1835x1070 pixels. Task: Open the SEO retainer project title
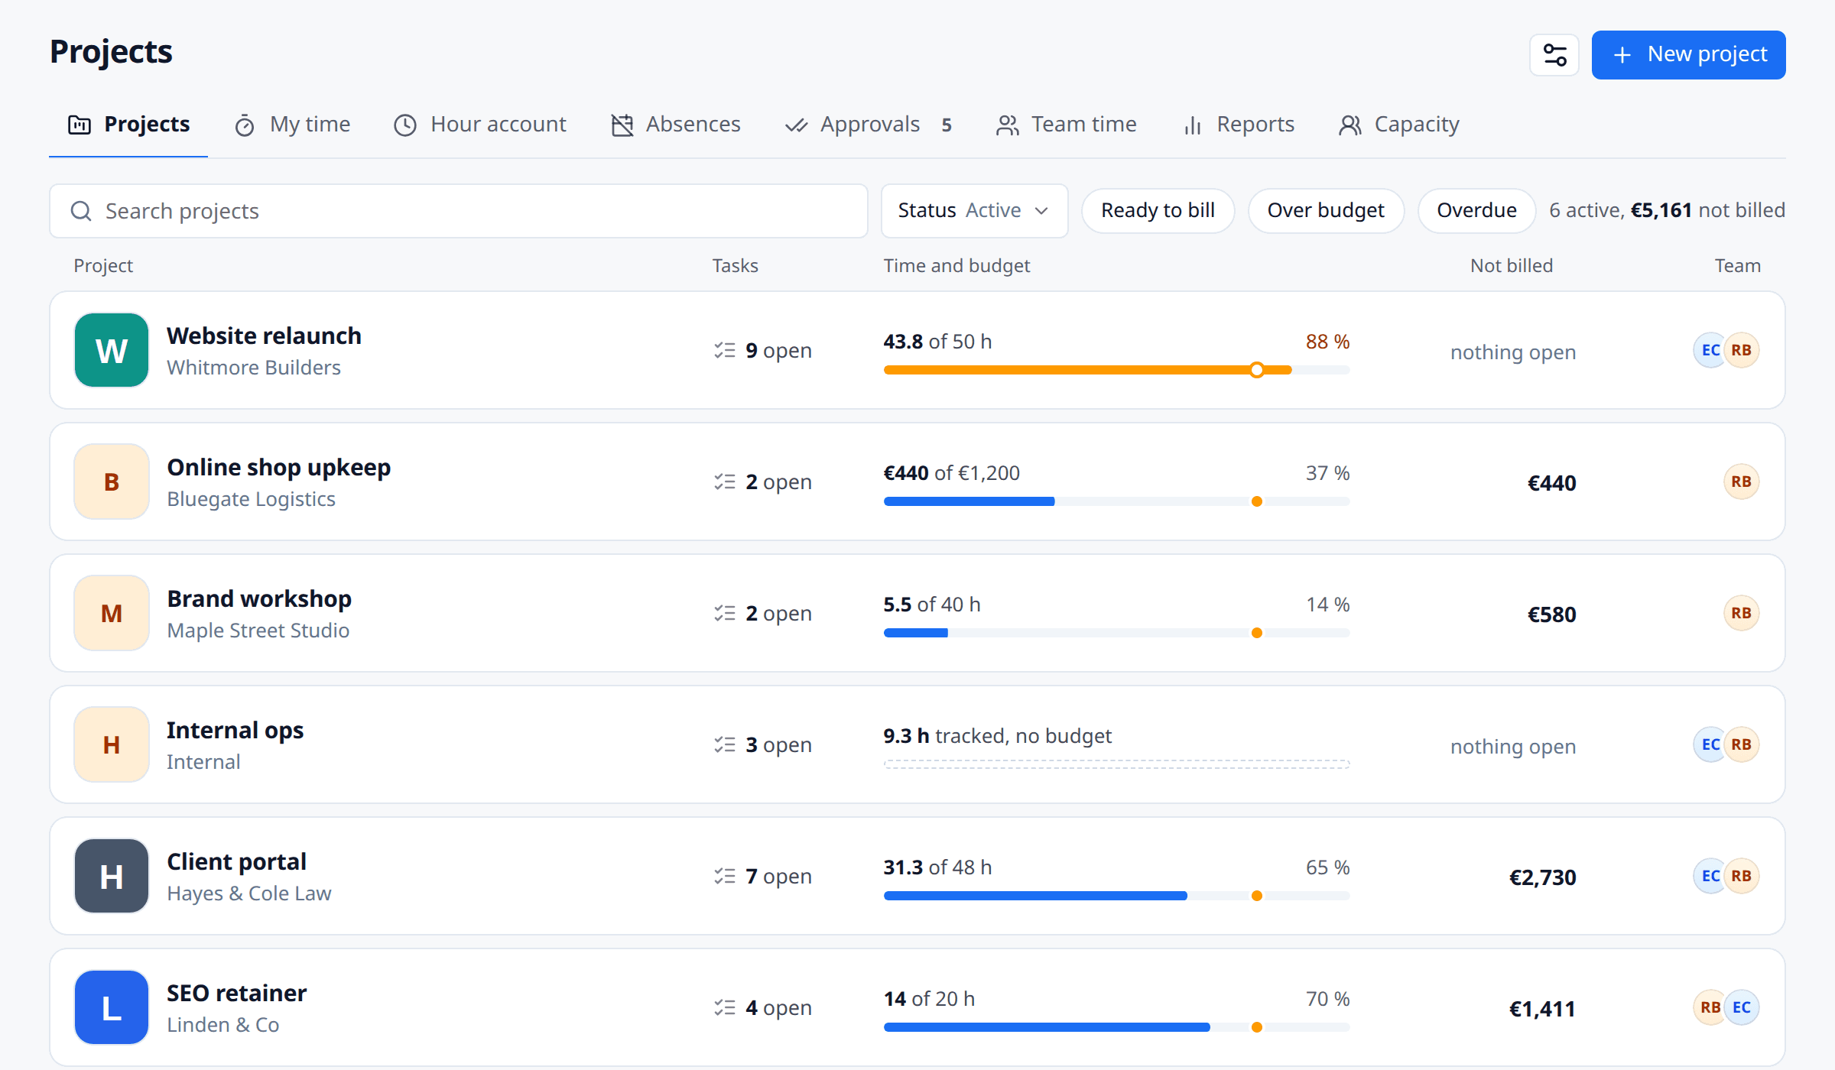(236, 993)
